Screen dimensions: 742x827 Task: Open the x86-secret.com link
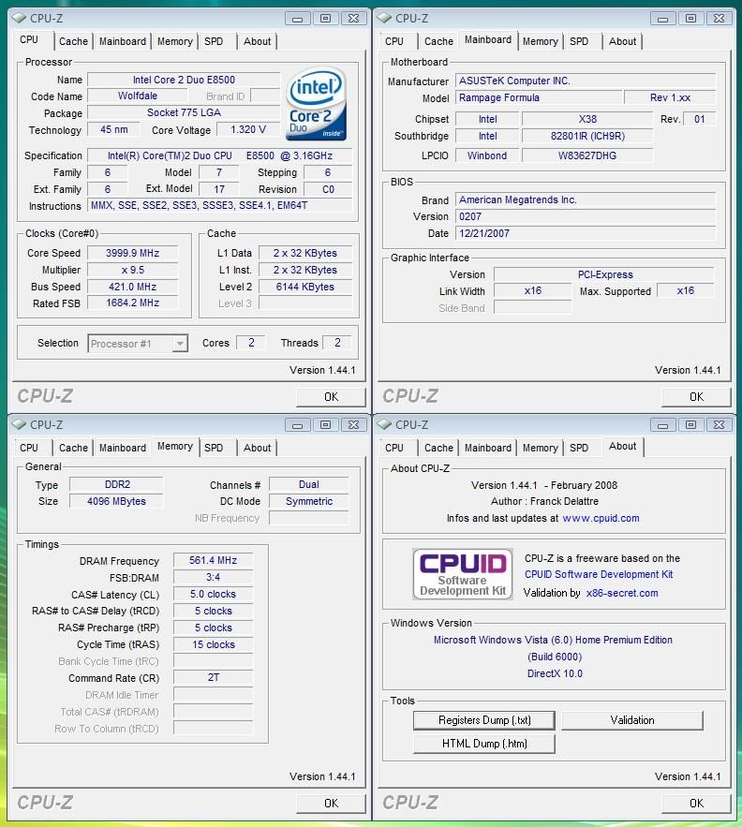[x=622, y=593]
